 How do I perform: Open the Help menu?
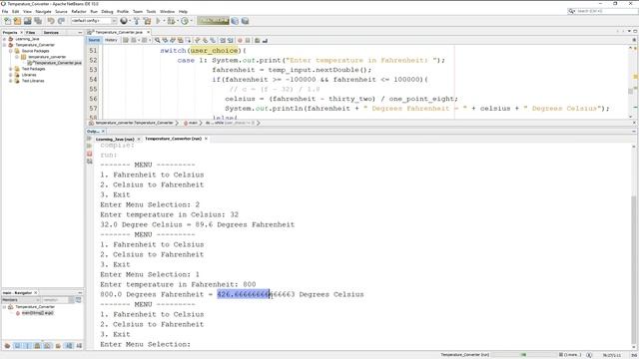tap(184, 11)
